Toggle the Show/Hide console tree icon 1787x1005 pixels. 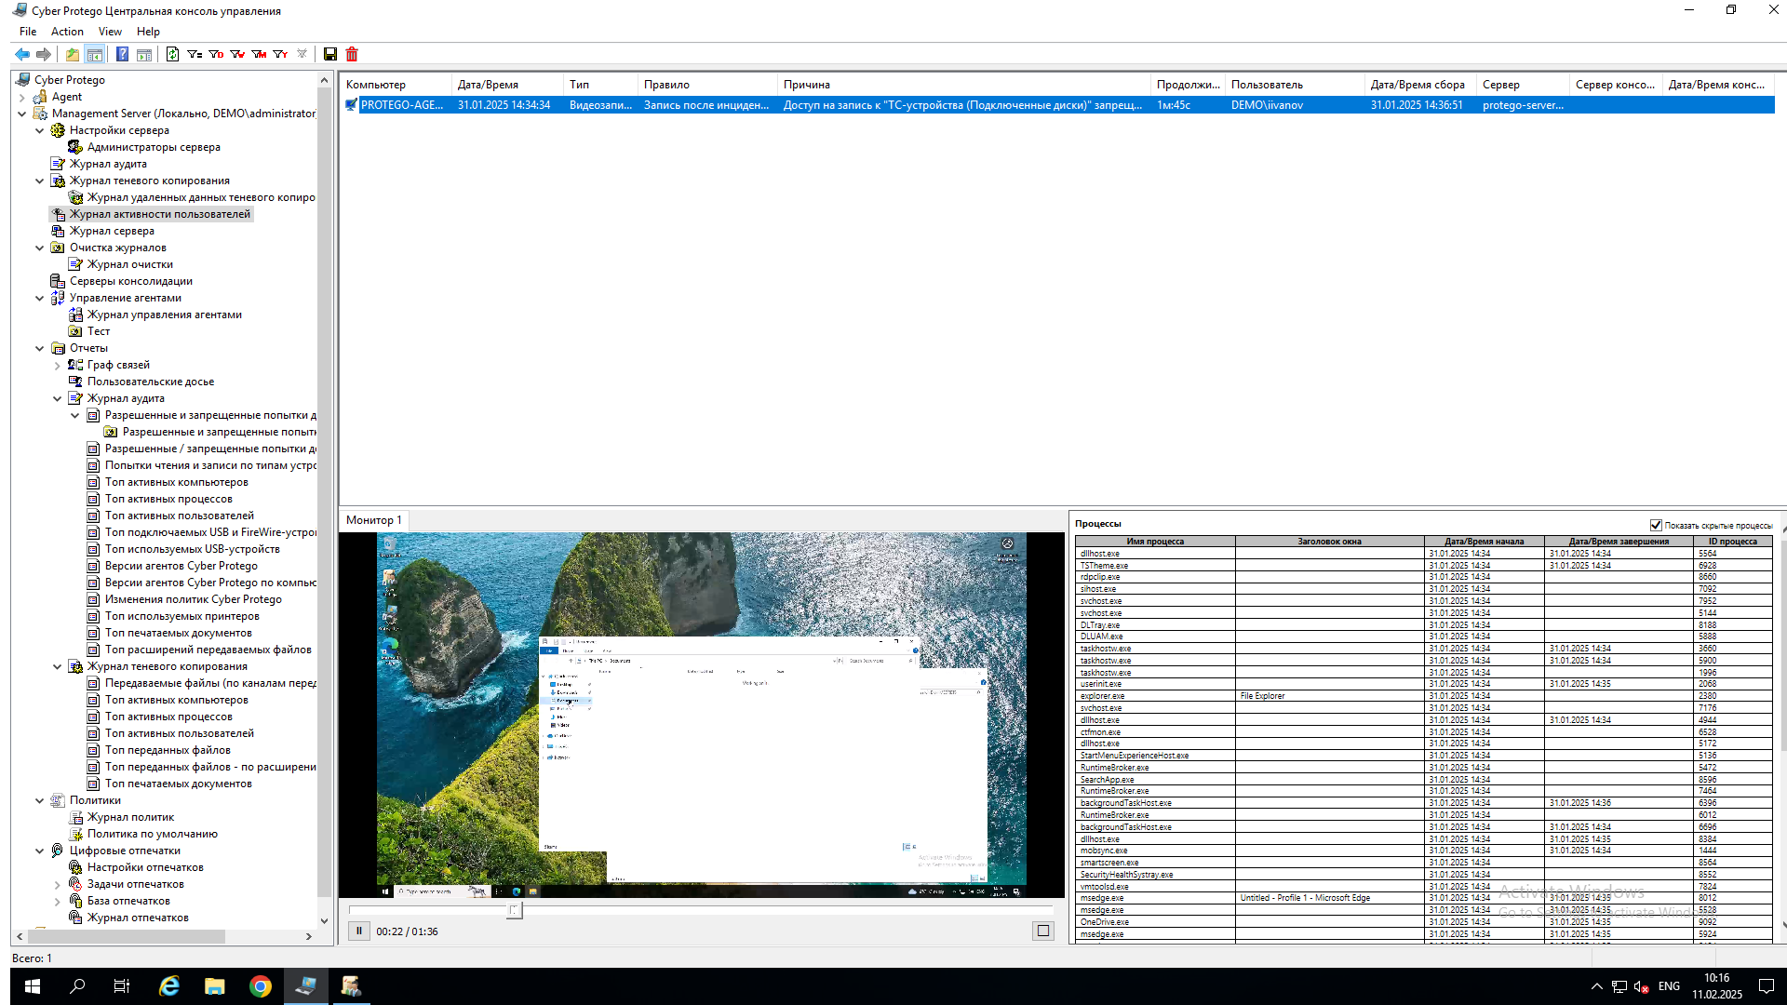(94, 54)
